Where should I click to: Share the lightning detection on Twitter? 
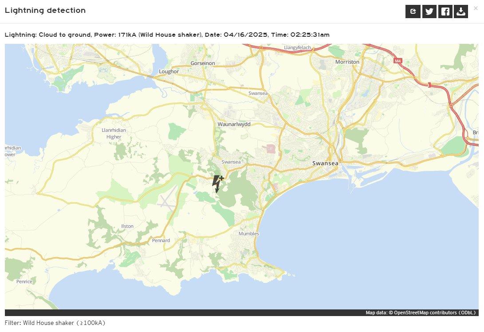[x=429, y=11]
